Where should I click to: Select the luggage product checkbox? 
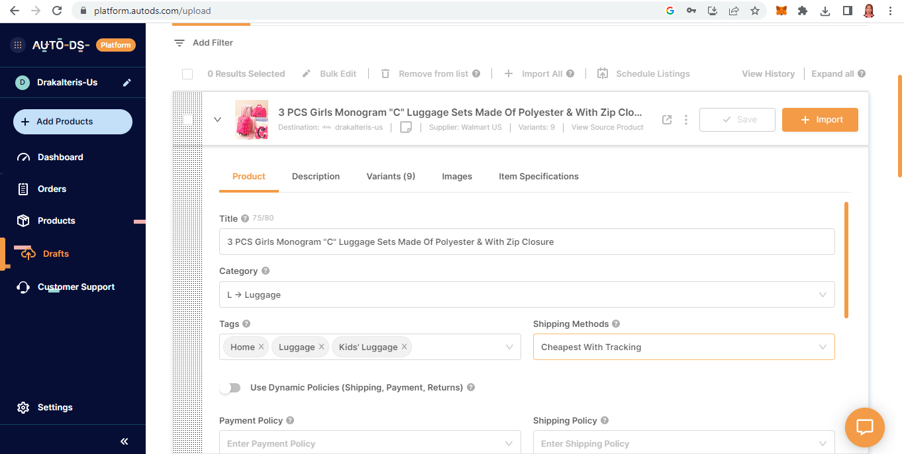click(188, 120)
